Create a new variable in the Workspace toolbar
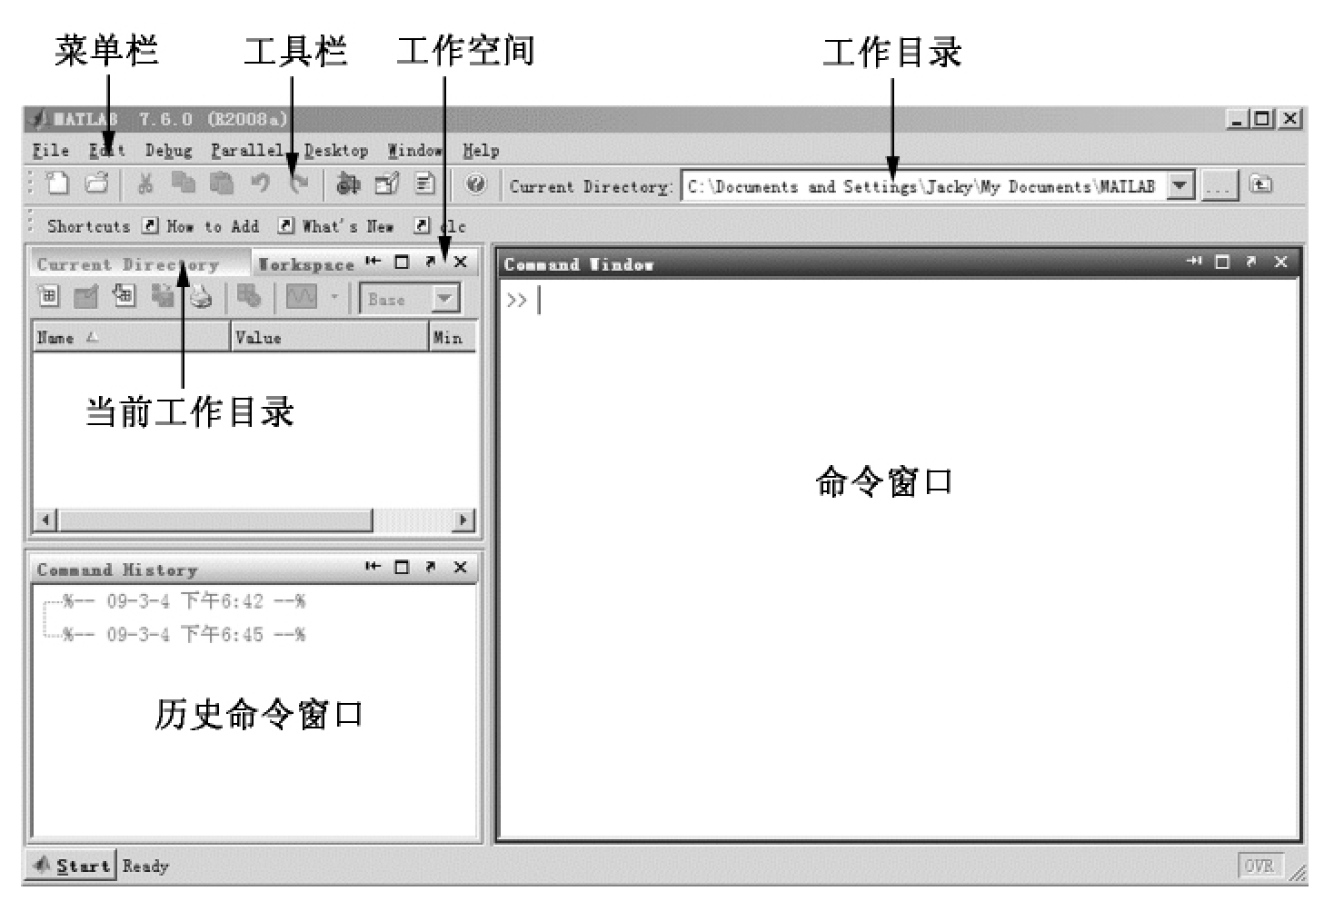This screenshot has width=1334, height=911. (x=48, y=296)
